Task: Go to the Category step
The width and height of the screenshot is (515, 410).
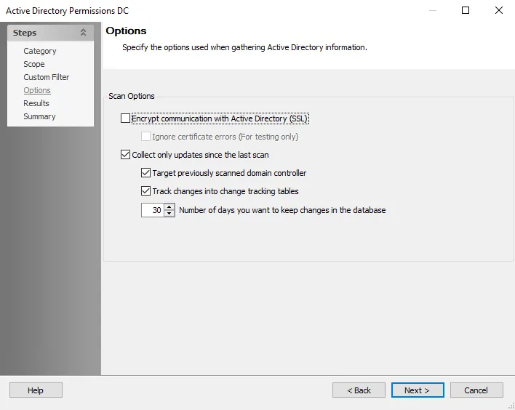Action: (x=40, y=51)
